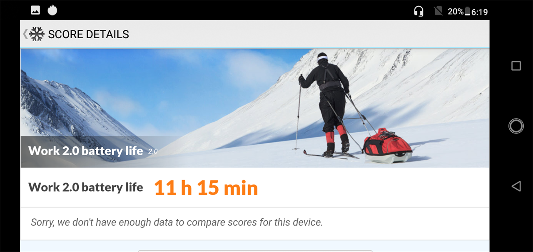This screenshot has height=252, width=533.
Task: Tap the Android home circle button
Action: tap(516, 126)
